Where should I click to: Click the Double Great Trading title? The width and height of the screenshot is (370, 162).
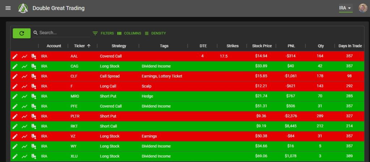pos(59,8)
